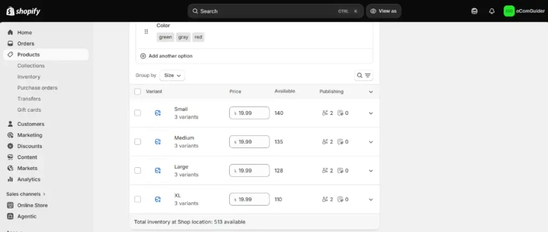Click the Content icon in sidebar

coord(11,157)
